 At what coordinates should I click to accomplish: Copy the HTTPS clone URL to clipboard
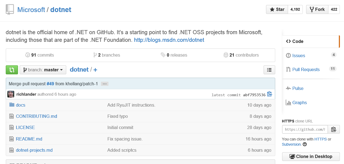(x=334, y=129)
